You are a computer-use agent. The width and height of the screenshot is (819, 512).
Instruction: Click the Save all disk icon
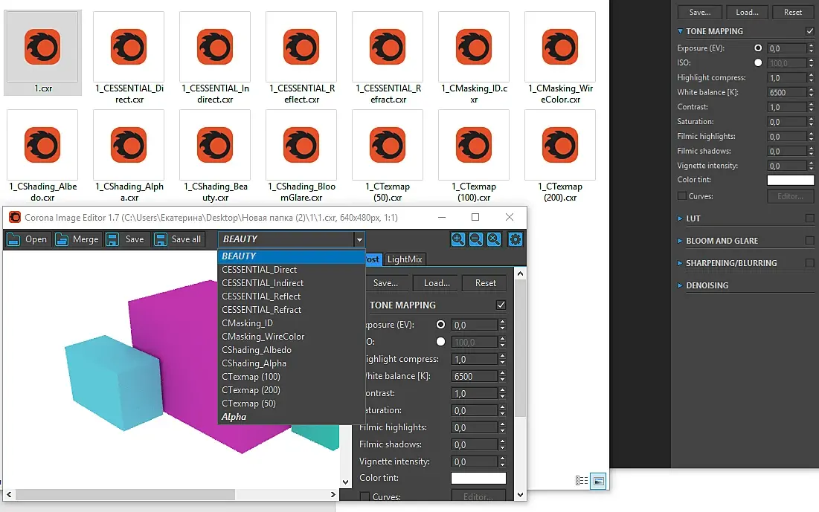tap(161, 239)
